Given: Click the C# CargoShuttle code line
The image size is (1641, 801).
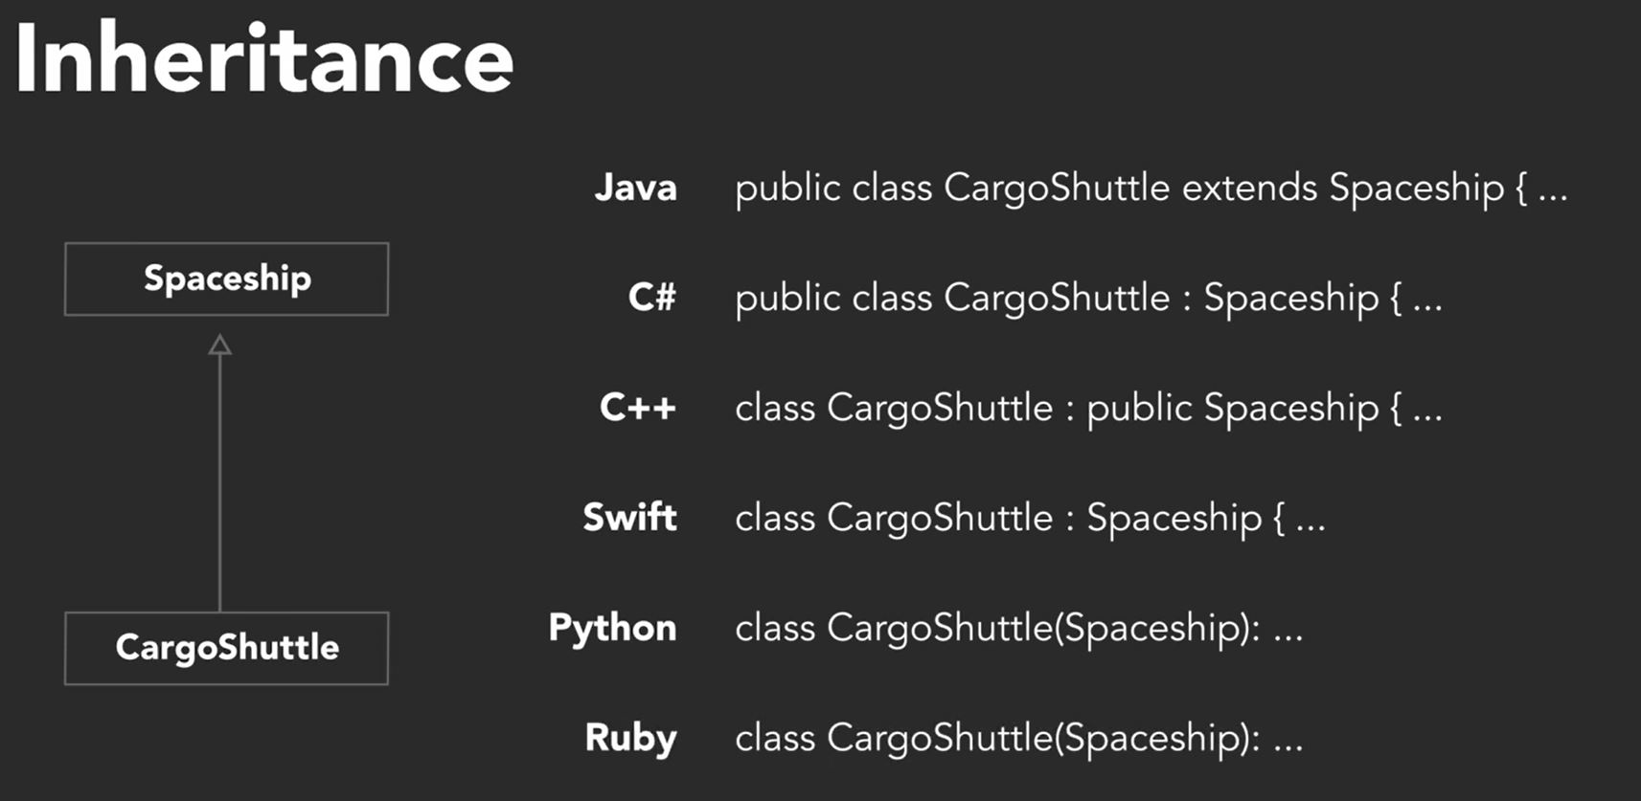Looking at the screenshot, I should point(1088,299).
